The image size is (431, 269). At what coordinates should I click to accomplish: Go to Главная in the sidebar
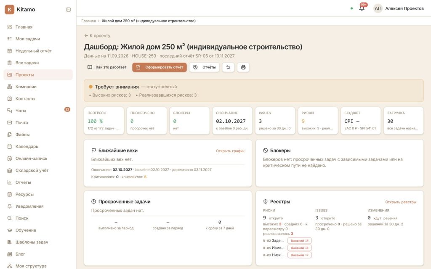coord(38,27)
